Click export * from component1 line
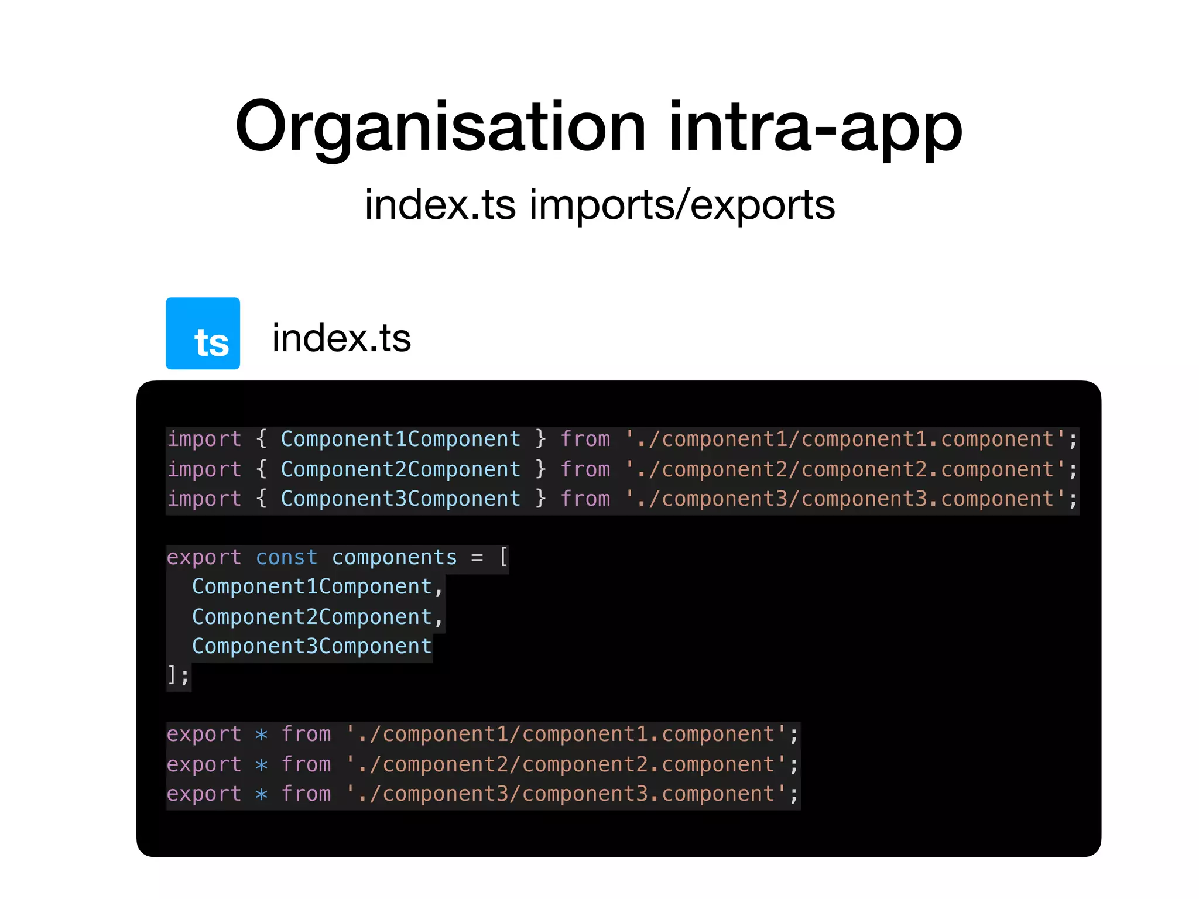Image resolution: width=1199 pixels, height=899 pixels. (x=483, y=735)
